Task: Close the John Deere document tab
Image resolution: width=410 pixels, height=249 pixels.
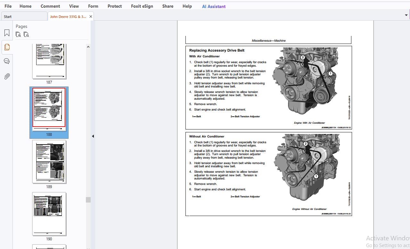Action: 91,17
